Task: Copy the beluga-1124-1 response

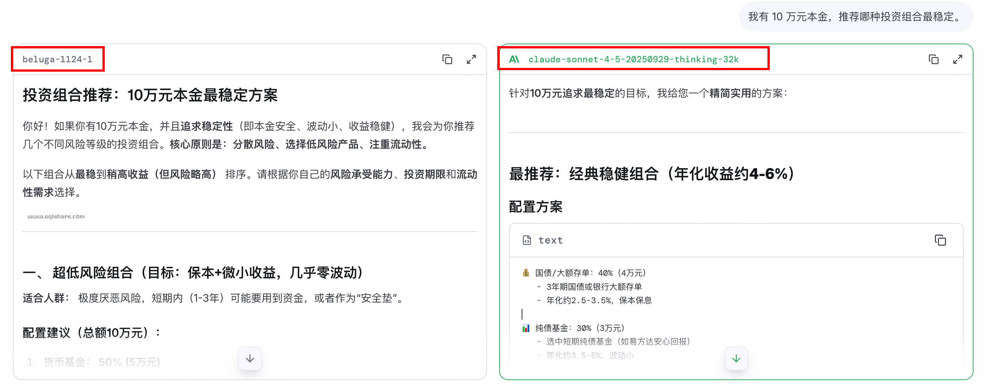Action: point(447,60)
